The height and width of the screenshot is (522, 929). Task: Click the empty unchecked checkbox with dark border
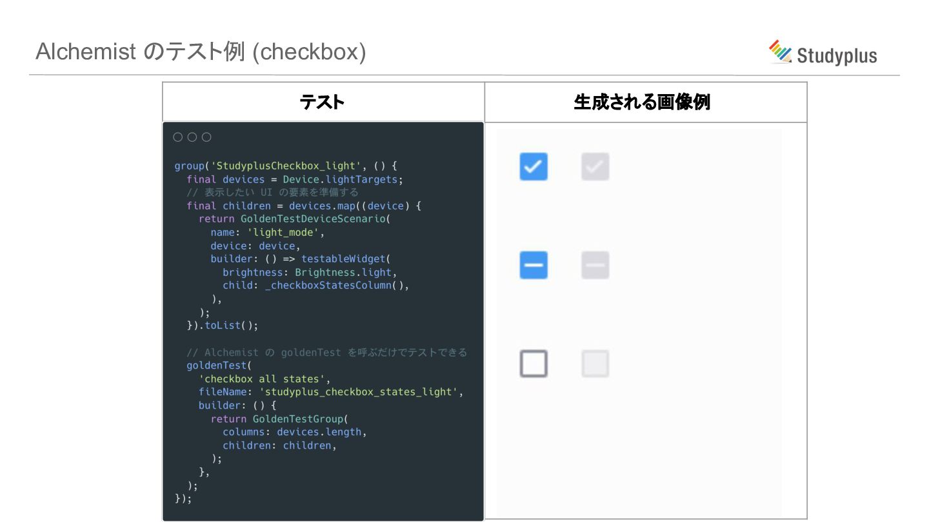coord(534,364)
